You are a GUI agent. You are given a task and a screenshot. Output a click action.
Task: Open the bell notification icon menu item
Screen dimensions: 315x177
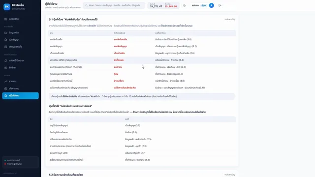tap(5, 60)
